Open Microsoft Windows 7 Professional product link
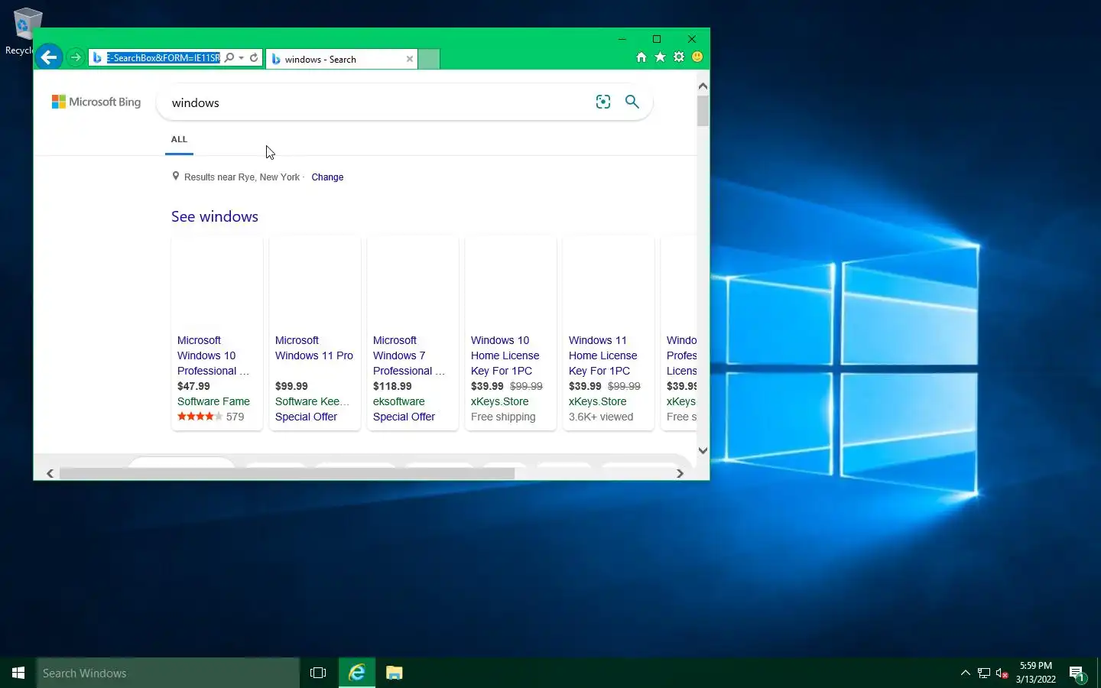This screenshot has width=1101, height=688. pyautogui.click(x=409, y=355)
